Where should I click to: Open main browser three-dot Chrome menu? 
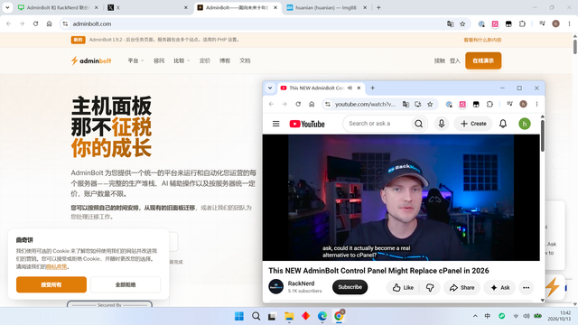coord(569,24)
